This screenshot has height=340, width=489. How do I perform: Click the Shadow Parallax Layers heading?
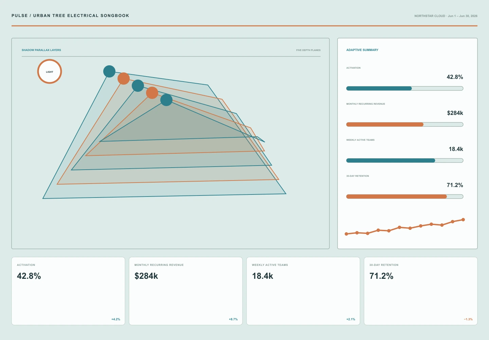pos(41,50)
